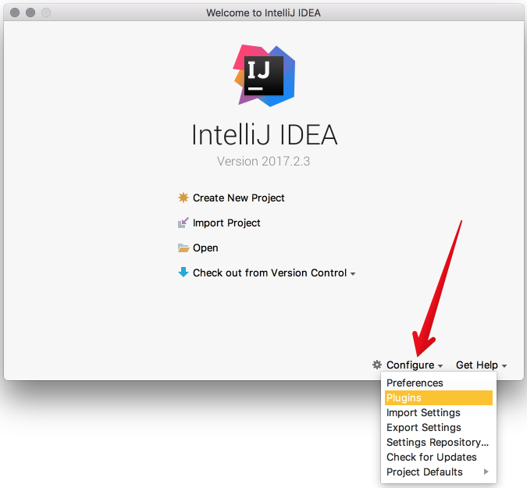
Task: Click the Create New Project star icon
Action: coord(183,198)
